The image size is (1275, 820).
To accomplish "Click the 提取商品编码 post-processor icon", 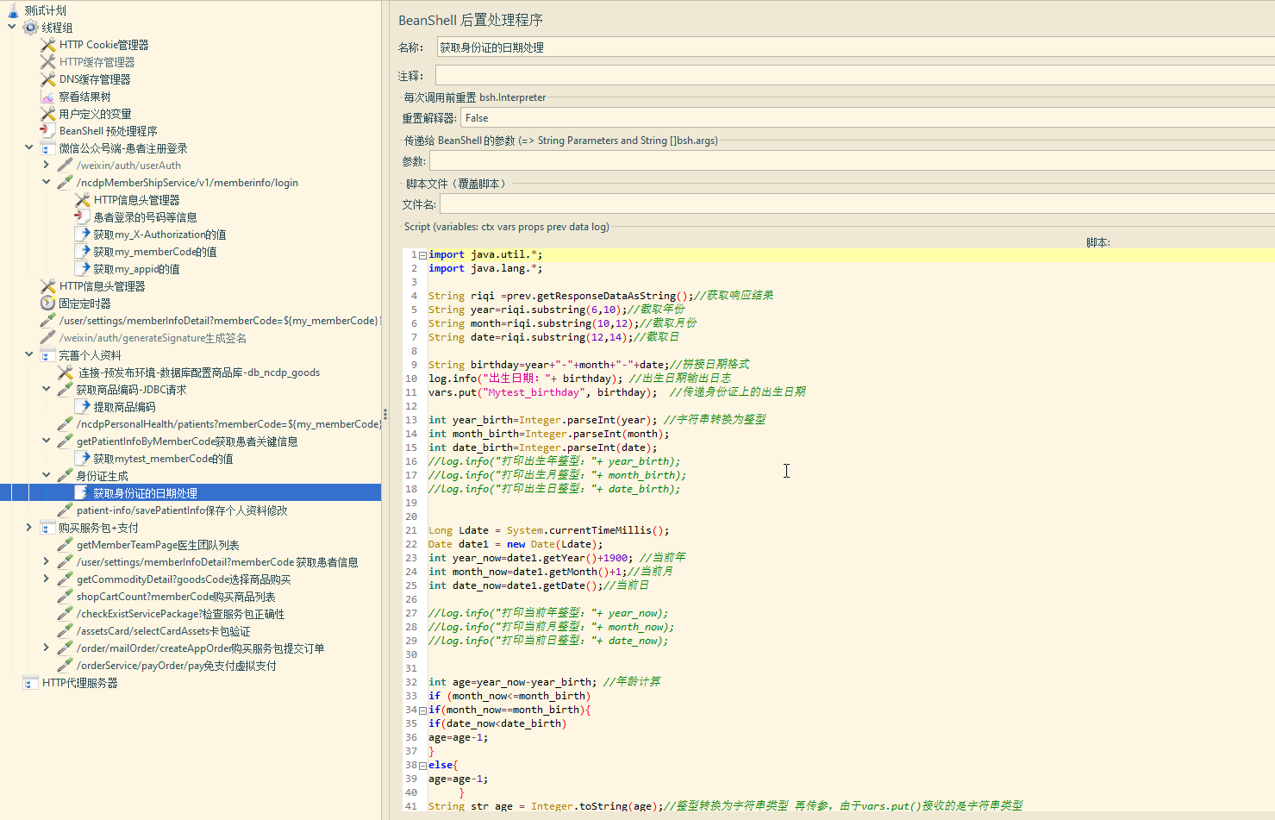I will point(83,407).
